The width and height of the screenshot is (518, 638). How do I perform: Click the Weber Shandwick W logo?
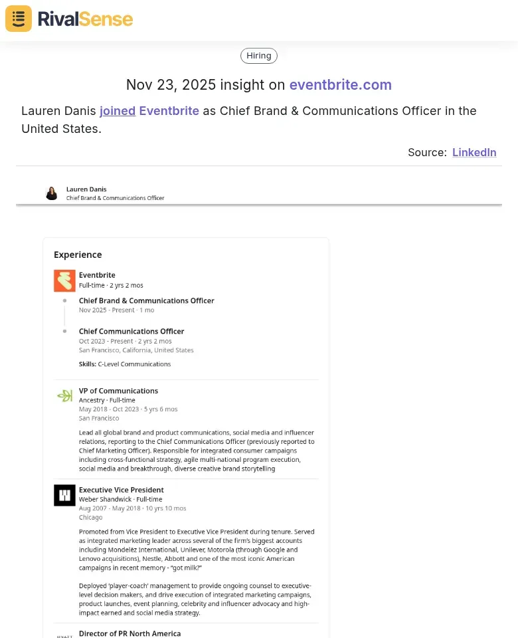[x=64, y=495]
